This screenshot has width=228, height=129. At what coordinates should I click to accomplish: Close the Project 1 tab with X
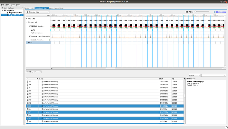click(x=33, y=8)
